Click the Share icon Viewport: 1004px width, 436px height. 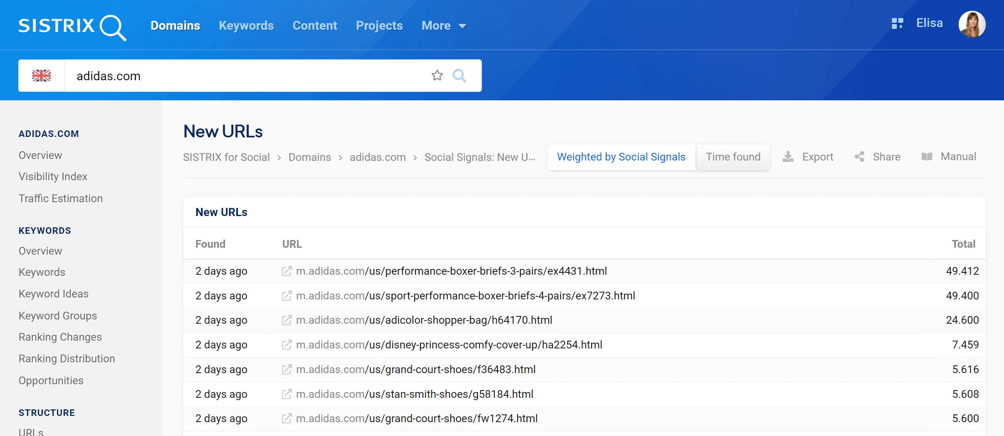[x=860, y=157]
